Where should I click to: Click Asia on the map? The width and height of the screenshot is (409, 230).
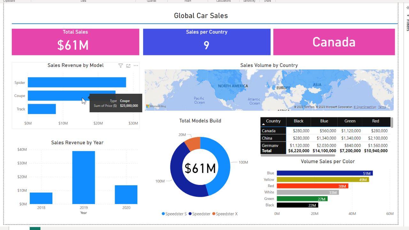317,85
